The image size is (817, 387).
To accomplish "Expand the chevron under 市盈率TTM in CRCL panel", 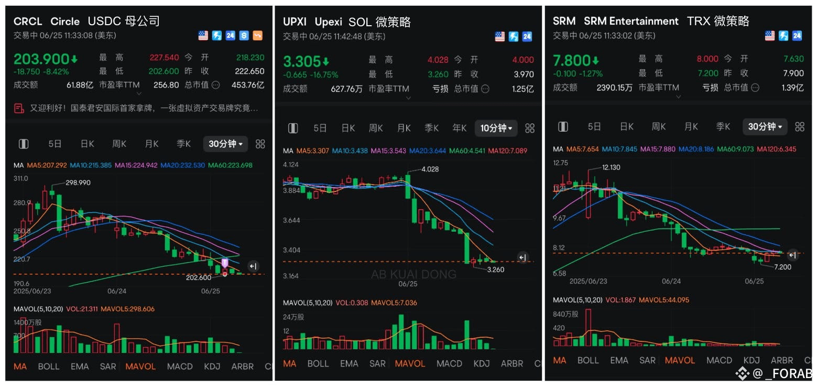I will click(139, 94).
